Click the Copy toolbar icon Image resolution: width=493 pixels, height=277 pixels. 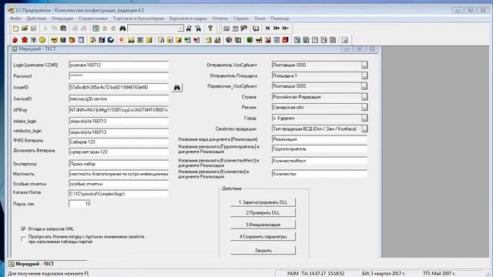pyautogui.click(x=54, y=28)
